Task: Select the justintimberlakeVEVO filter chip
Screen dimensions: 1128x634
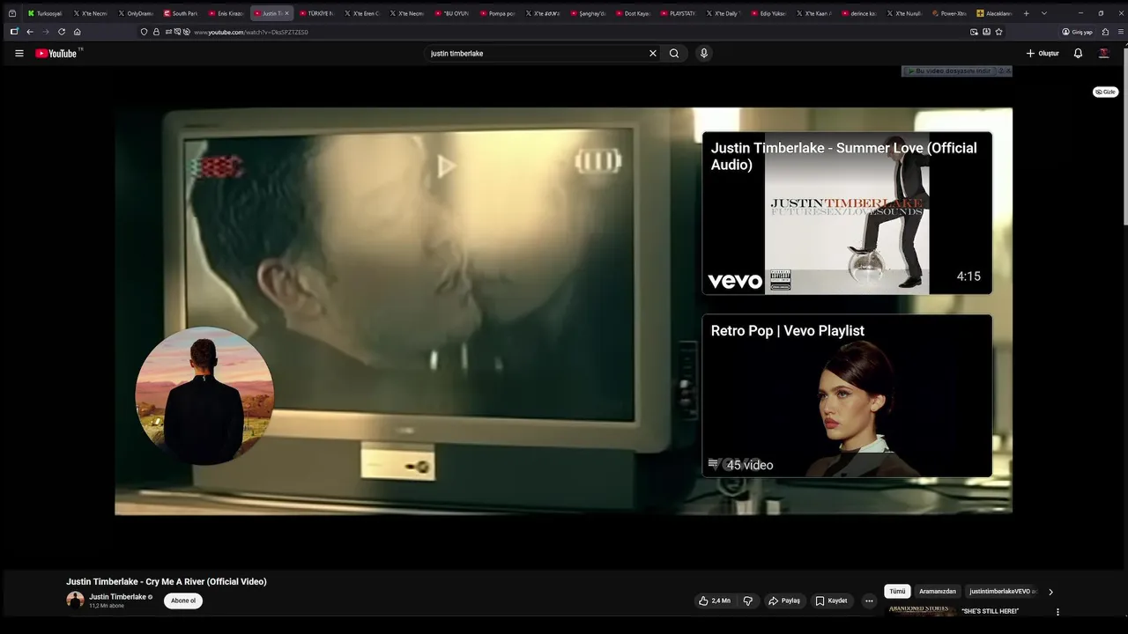Action: click(x=1003, y=592)
